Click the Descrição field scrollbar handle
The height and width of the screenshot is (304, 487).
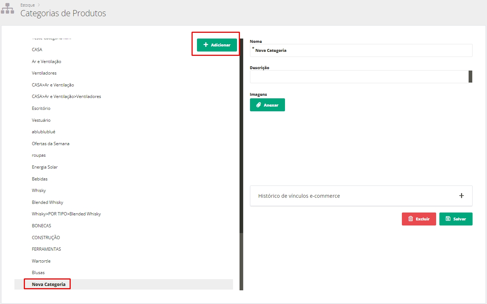[x=470, y=77]
